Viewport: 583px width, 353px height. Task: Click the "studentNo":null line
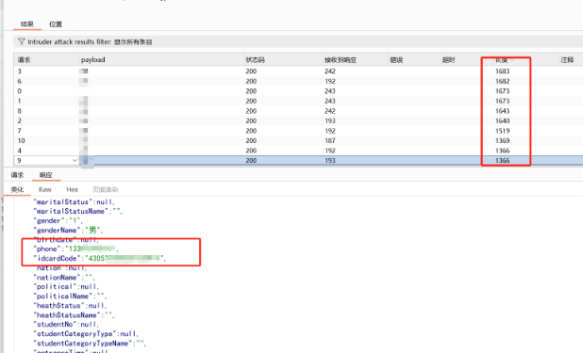click(x=67, y=324)
